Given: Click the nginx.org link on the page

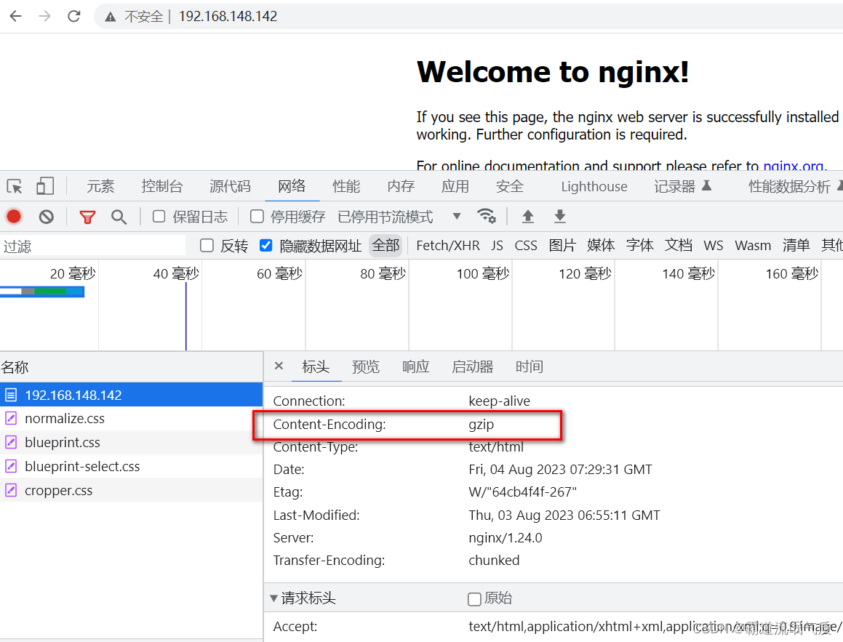Looking at the screenshot, I should pyautogui.click(x=794, y=166).
